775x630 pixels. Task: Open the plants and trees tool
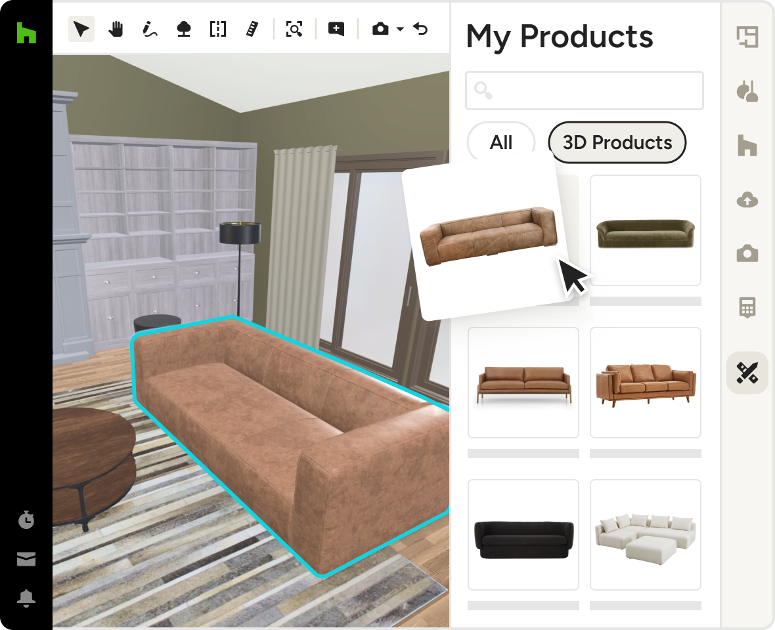click(x=184, y=29)
